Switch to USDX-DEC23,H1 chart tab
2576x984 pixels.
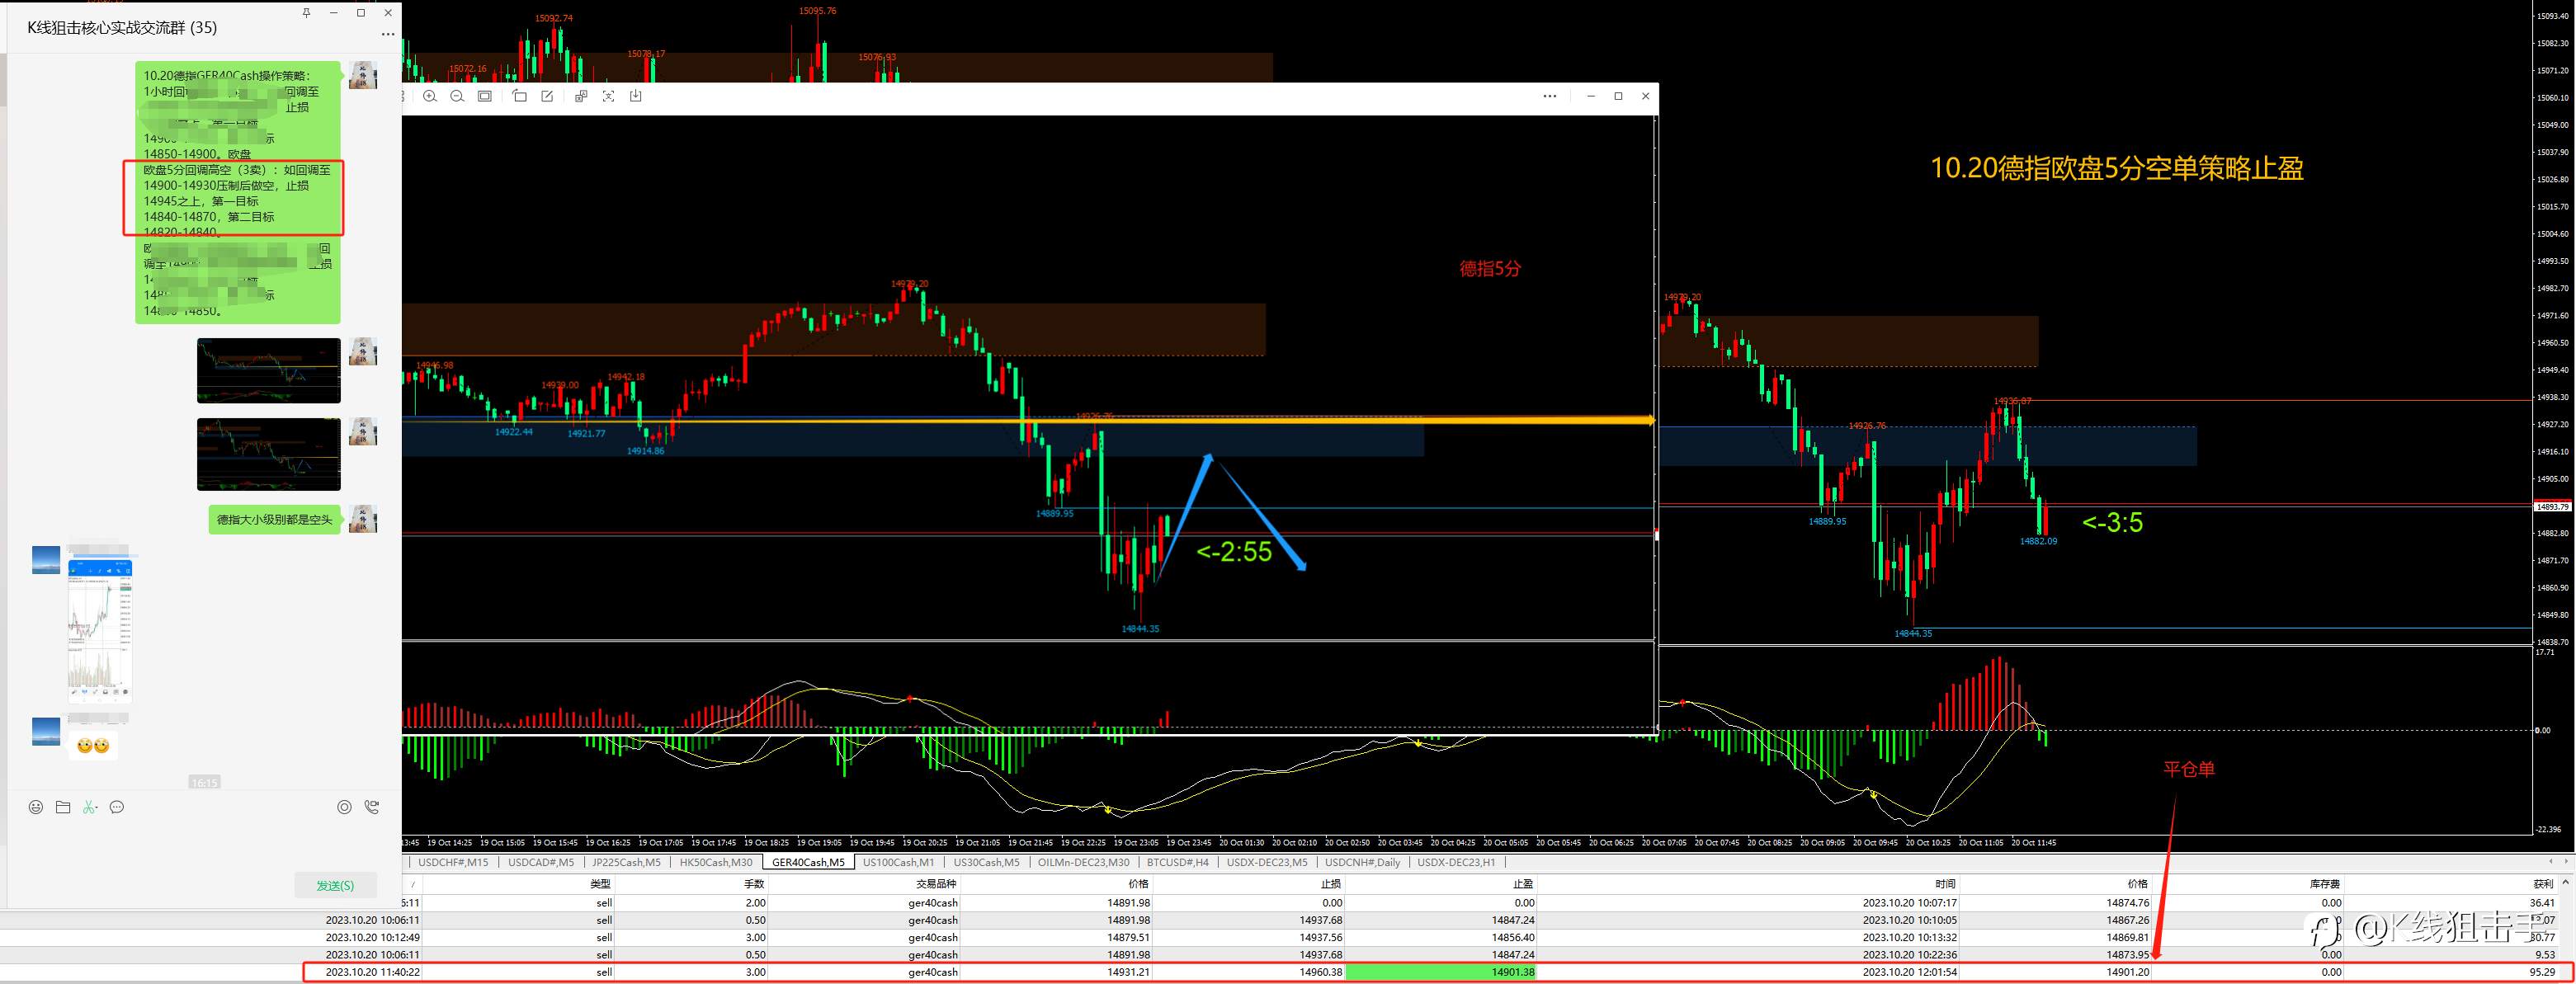pos(1456,862)
